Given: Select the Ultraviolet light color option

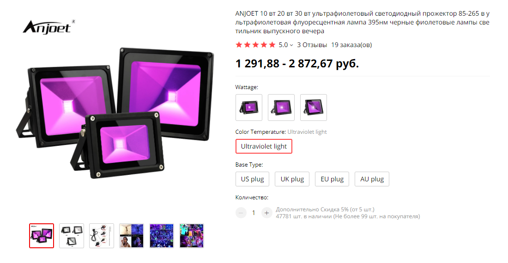Looking at the screenshot, I should (264, 146).
